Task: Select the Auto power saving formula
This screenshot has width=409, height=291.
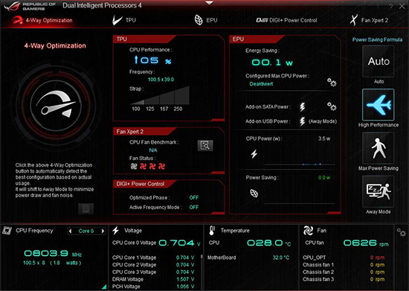Action: click(378, 61)
